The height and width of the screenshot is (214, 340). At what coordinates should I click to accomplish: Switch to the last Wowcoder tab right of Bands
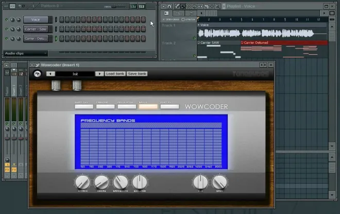[170, 107]
